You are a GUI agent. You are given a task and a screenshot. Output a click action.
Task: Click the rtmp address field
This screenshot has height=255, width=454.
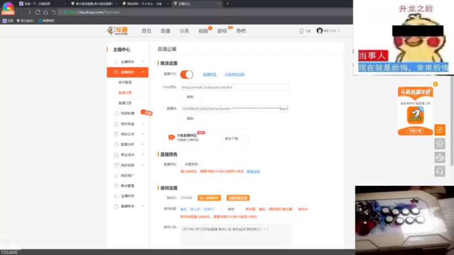(235, 87)
